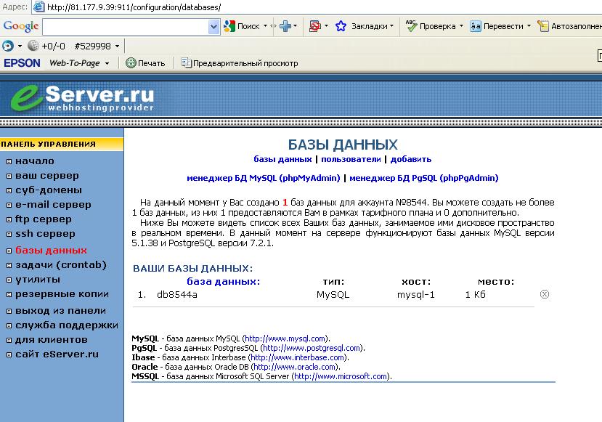602x422 pixels.
Task: Open the e-mail сервер menu item
Action: point(53,205)
